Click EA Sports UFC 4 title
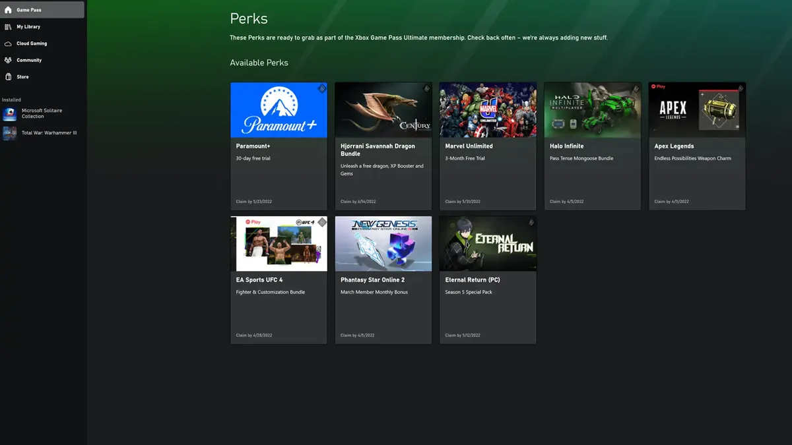 [259, 280]
